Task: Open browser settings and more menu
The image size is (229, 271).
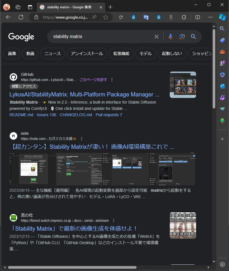Action: coord(210,17)
